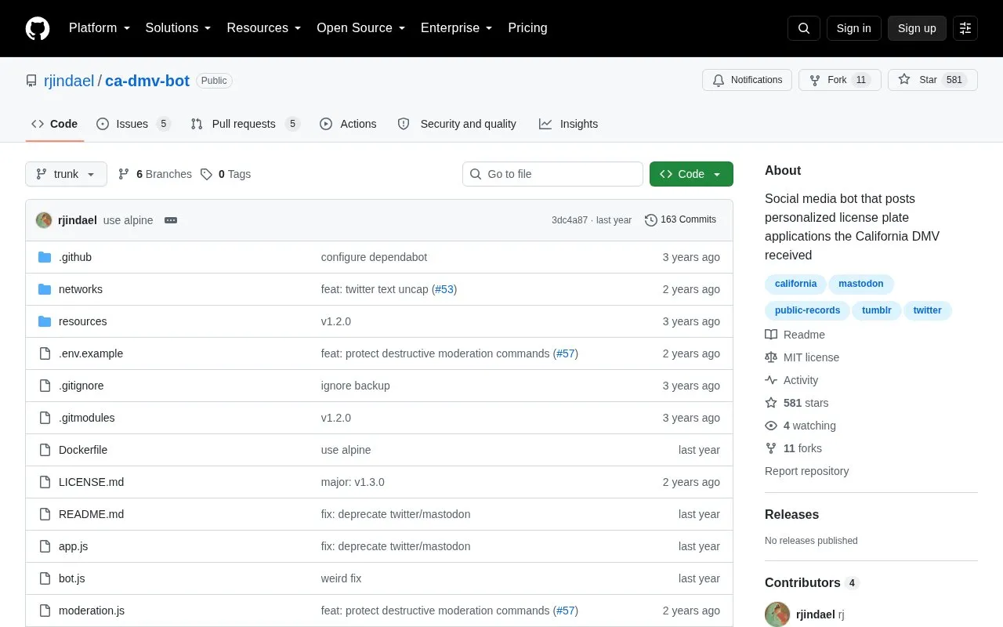Click the Report repository link

point(806,471)
